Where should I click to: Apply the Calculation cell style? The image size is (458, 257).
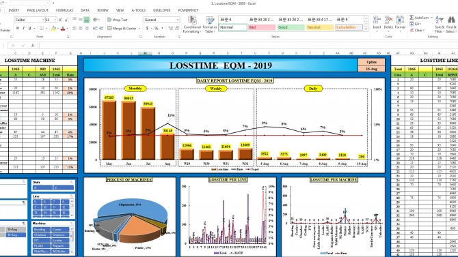click(349, 27)
